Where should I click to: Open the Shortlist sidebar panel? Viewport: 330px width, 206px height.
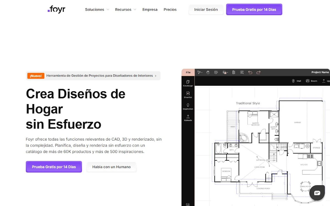coord(188,95)
